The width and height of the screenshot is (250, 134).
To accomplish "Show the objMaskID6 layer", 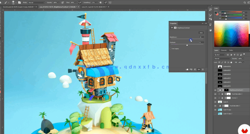I will click(215, 66).
